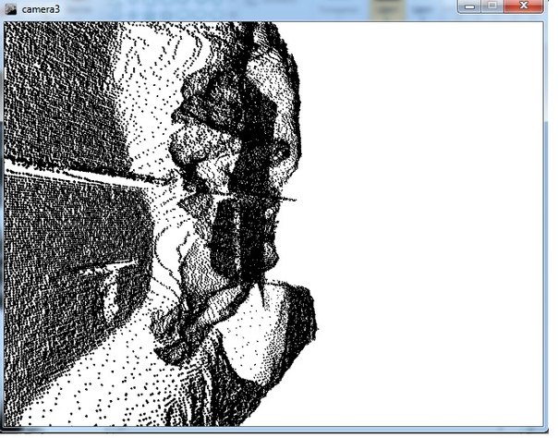
Task: Close the camera3 window
Action: pos(524,6)
